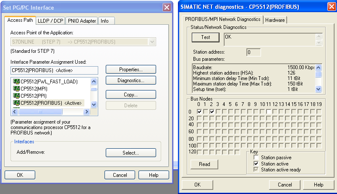Click the Maximum station delay Time row

click(253, 84)
